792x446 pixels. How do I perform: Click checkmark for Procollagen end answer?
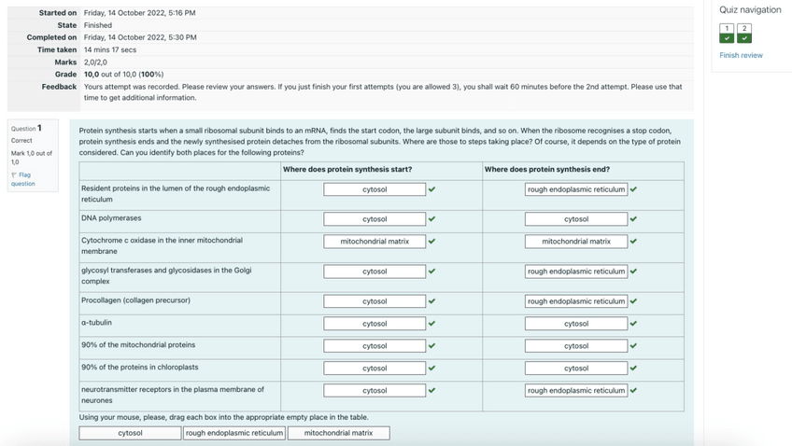tap(633, 301)
